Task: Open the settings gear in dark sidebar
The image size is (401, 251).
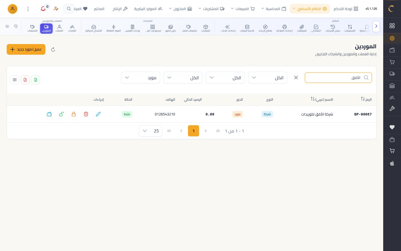Action: (392, 38)
